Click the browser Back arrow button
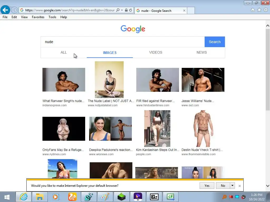 [x=5, y=10]
